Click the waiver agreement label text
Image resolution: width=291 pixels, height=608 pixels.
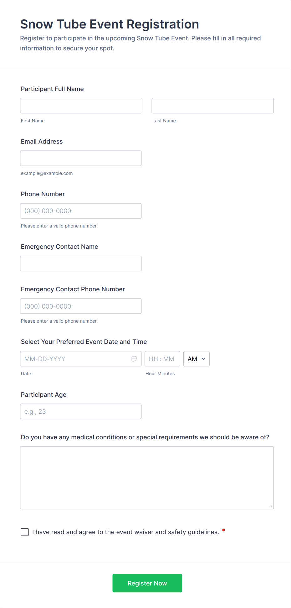coord(125,532)
